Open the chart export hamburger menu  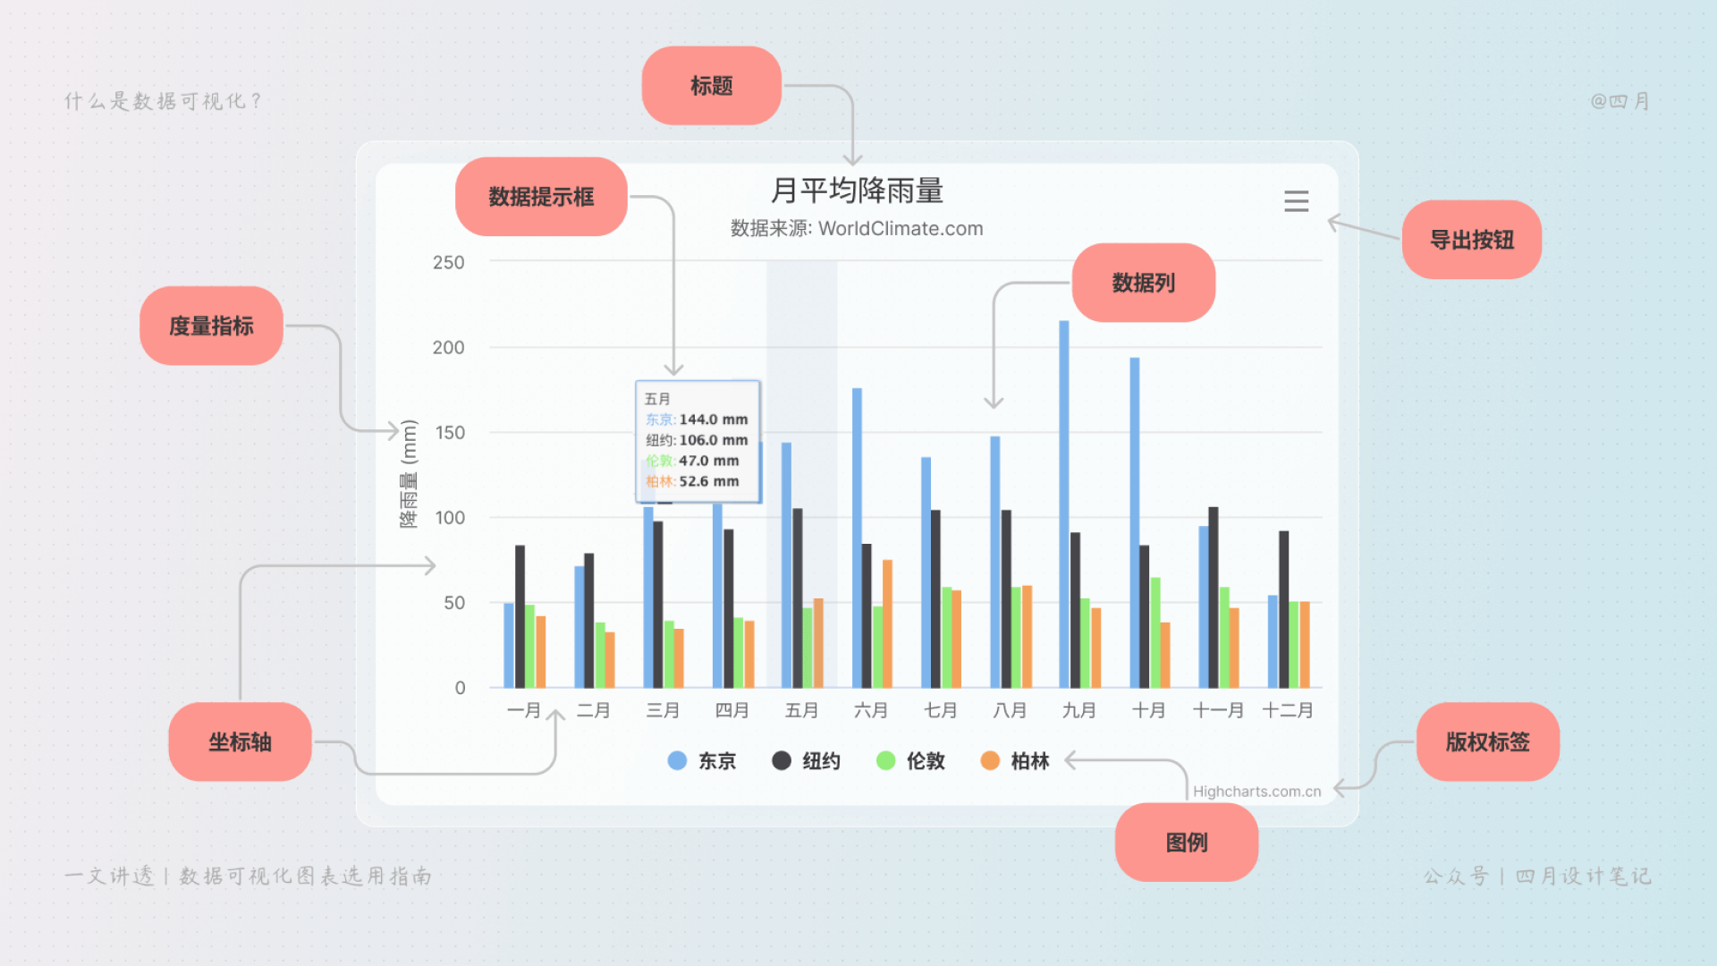(x=1296, y=201)
